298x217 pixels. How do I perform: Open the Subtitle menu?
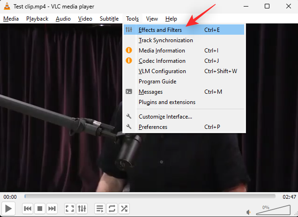(109, 19)
